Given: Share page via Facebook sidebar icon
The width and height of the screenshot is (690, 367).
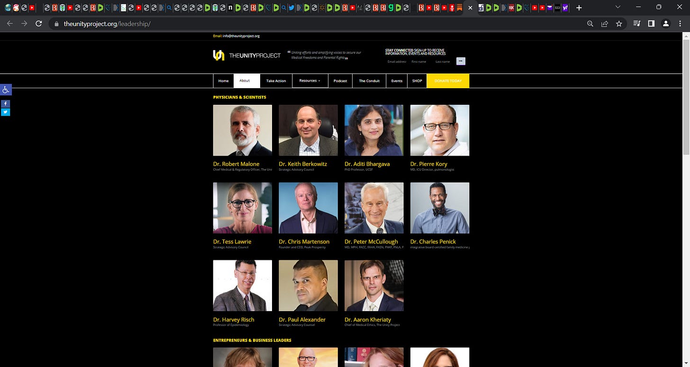Looking at the screenshot, I should pos(5,103).
